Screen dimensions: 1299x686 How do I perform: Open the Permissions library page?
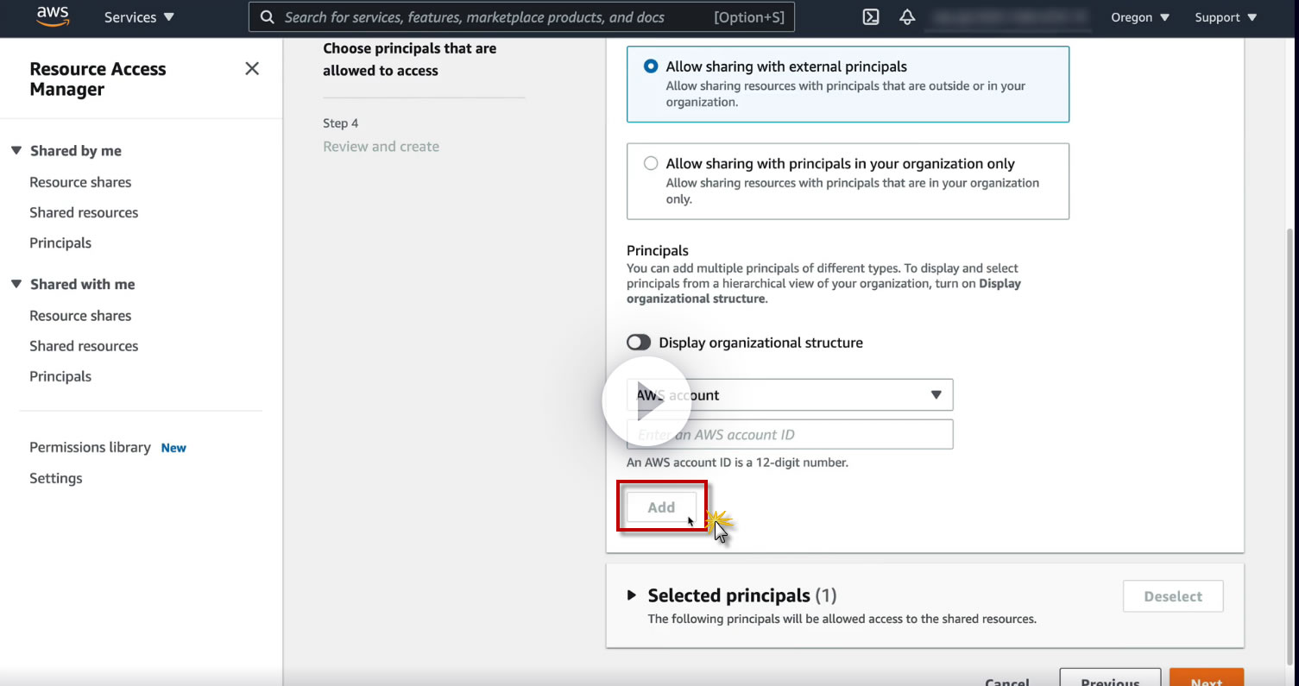(90, 447)
